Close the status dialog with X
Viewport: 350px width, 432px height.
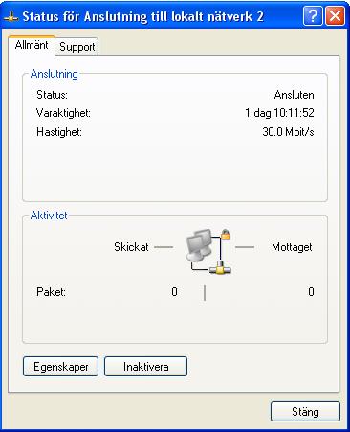(335, 15)
